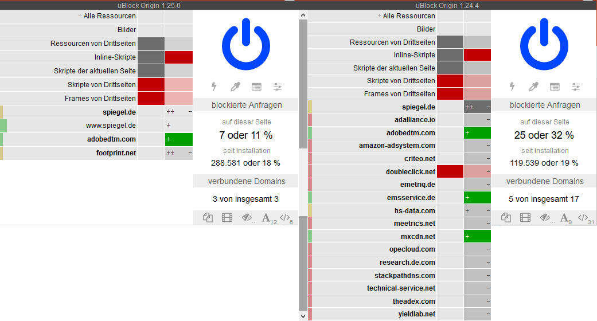
Task: Click '3 von insgesamt 3' domains text
Action: [245, 199]
